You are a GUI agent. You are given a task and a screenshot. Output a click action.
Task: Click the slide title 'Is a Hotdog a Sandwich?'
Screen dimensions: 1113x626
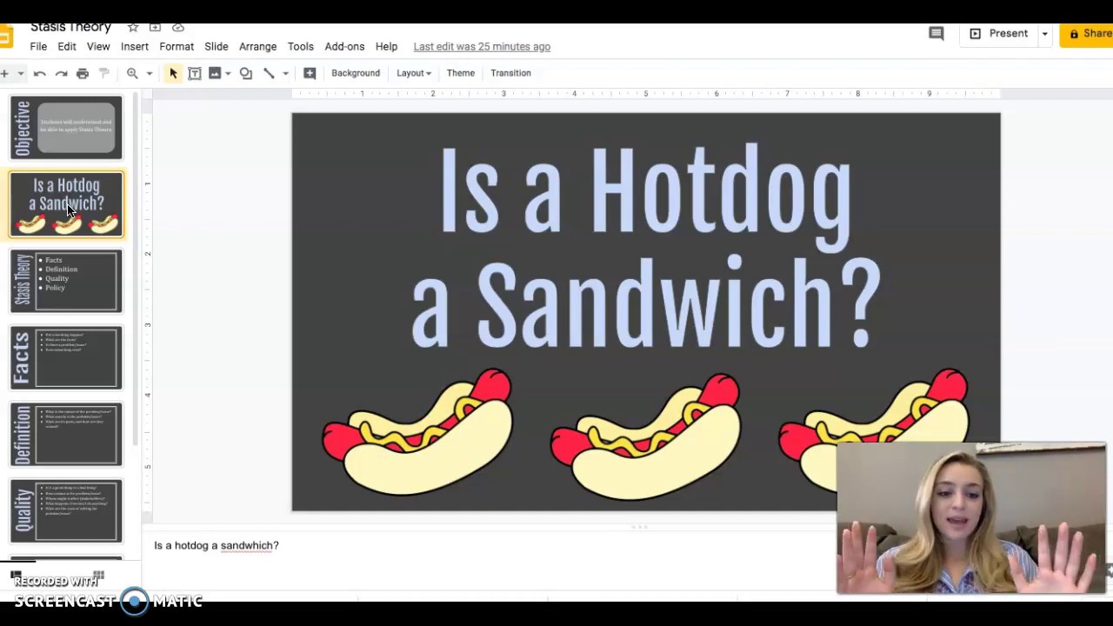click(x=646, y=246)
